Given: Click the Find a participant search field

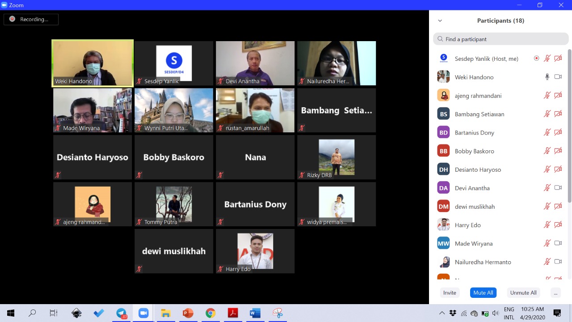Looking at the screenshot, I should click(500, 39).
